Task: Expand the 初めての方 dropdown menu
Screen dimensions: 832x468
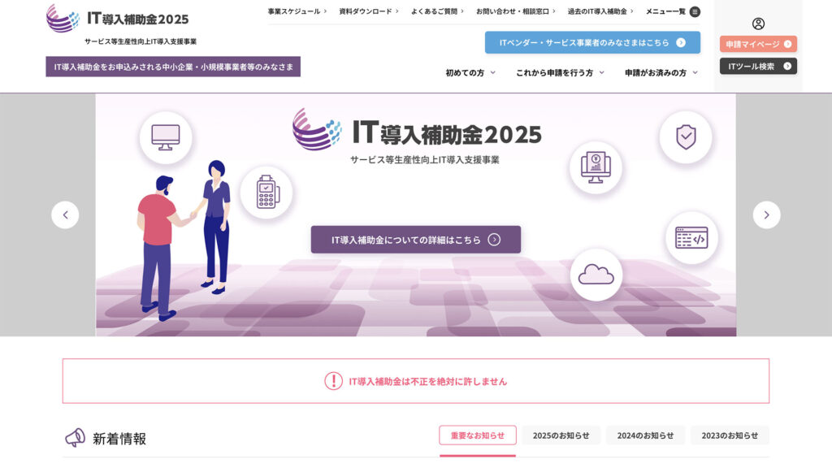Action: pos(470,73)
